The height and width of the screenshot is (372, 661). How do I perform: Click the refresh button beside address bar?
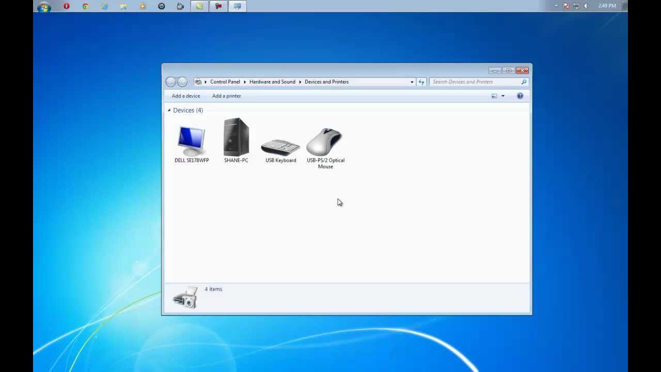tap(421, 82)
